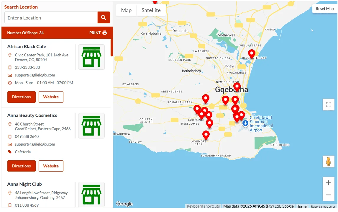The width and height of the screenshot is (338, 212).
Task: Click the store list scrollbar thumb
Action: pyautogui.click(x=112, y=48)
